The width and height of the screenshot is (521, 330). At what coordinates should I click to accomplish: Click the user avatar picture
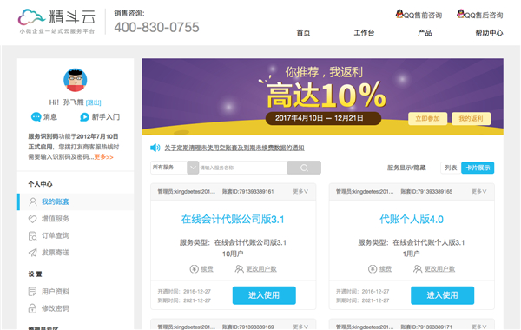coord(76,80)
